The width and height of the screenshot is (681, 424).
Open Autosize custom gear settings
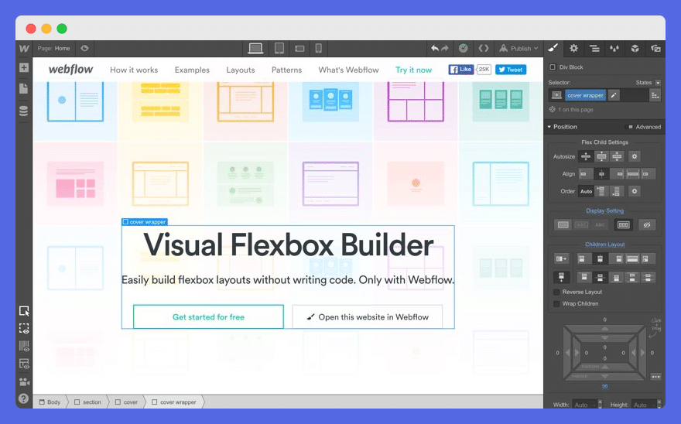click(635, 156)
